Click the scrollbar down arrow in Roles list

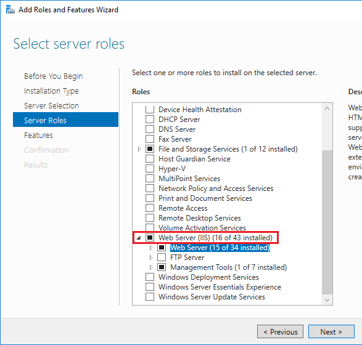coord(327,299)
